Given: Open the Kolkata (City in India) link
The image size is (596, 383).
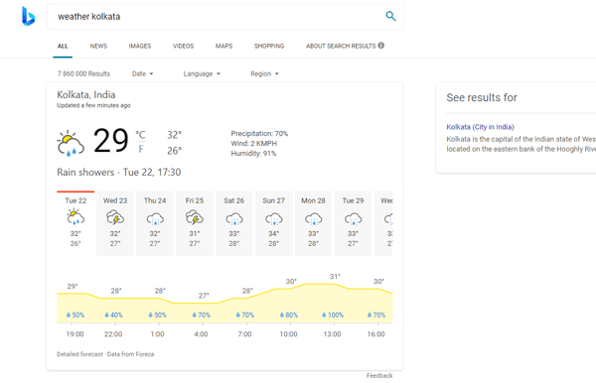Looking at the screenshot, I should pyautogui.click(x=480, y=127).
